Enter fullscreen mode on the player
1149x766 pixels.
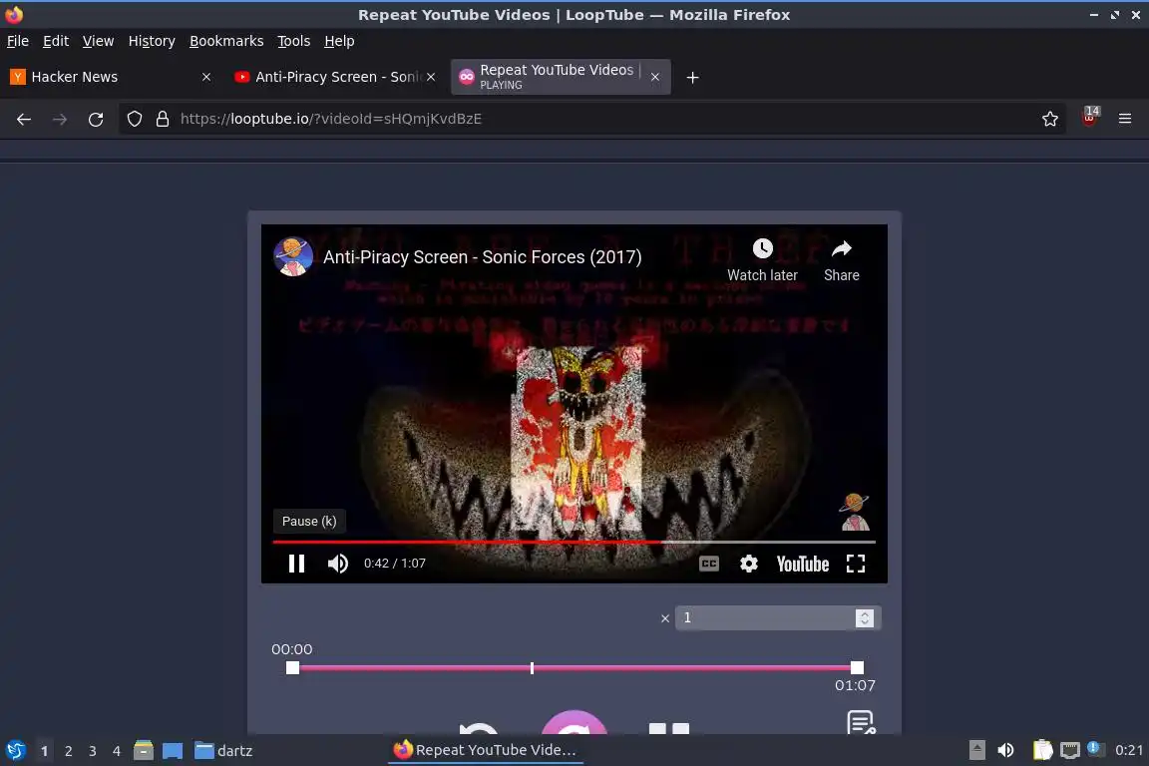[855, 563]
